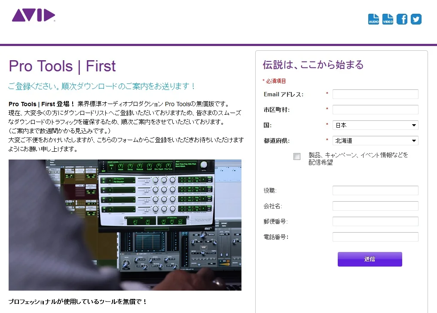Focus the Email アドレス input field
Viewport: 437px width, 313px height.
(375, 94)
